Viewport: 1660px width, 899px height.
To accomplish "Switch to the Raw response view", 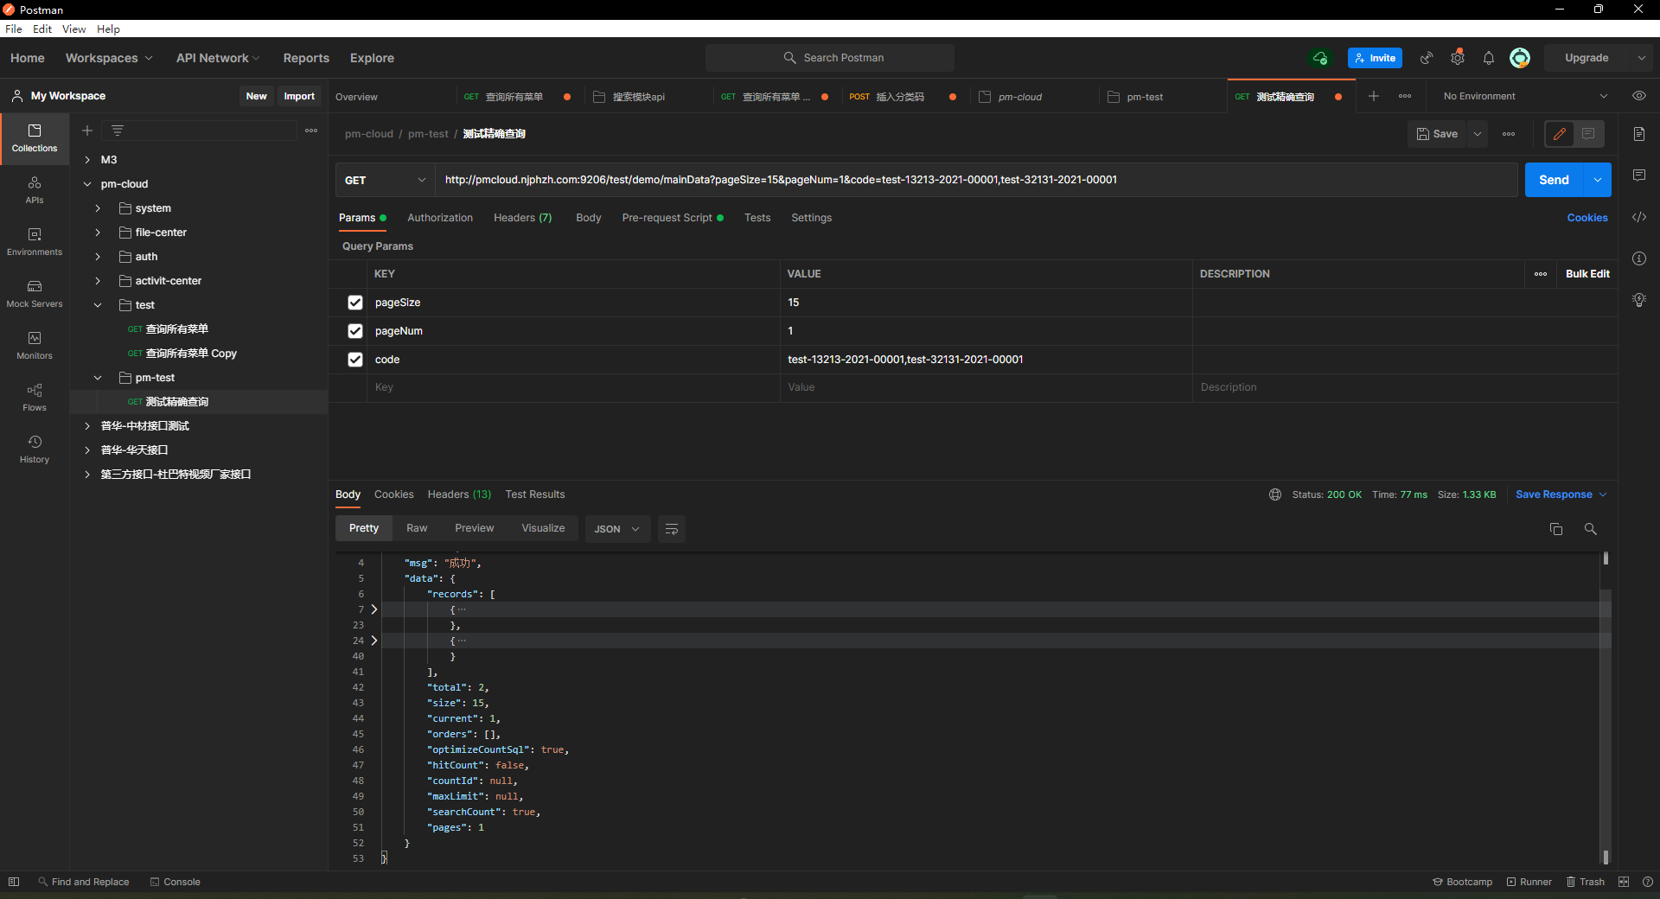I will point(417,528).
